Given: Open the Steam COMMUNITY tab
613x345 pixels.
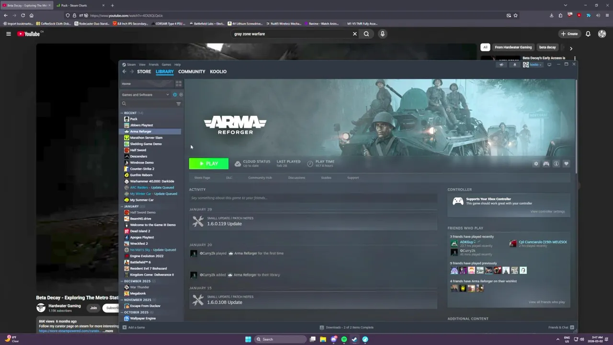Looking at the screenshot, I should coord(192,71).
